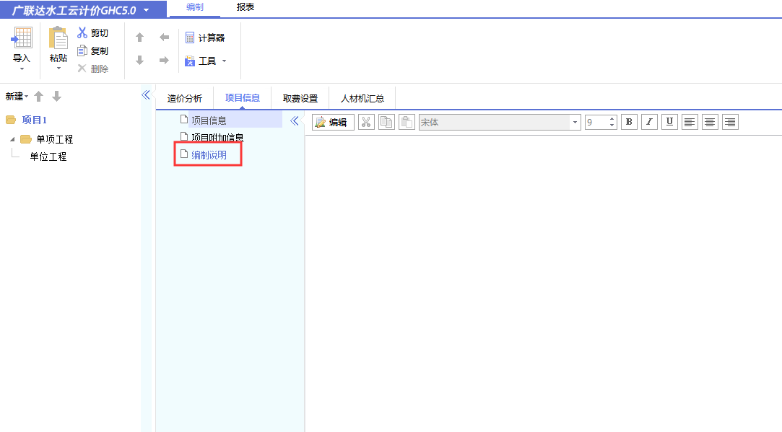Toggle underline formatting on
Image resolution: width=782 pixels, height=432 pixels.
[669, 121]
